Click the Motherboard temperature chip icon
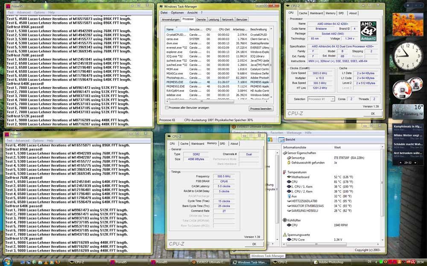427x266 pixels. click(x=289, y=177)
